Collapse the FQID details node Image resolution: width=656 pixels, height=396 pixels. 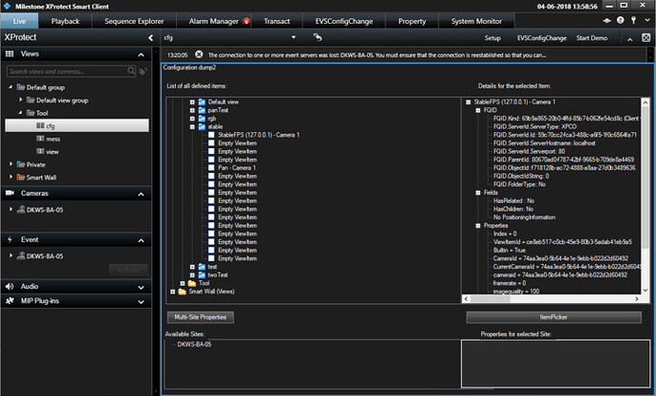[478, 110]
